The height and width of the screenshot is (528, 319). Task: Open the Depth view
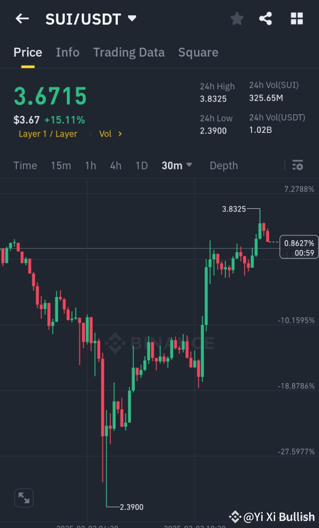pos(224,165)
